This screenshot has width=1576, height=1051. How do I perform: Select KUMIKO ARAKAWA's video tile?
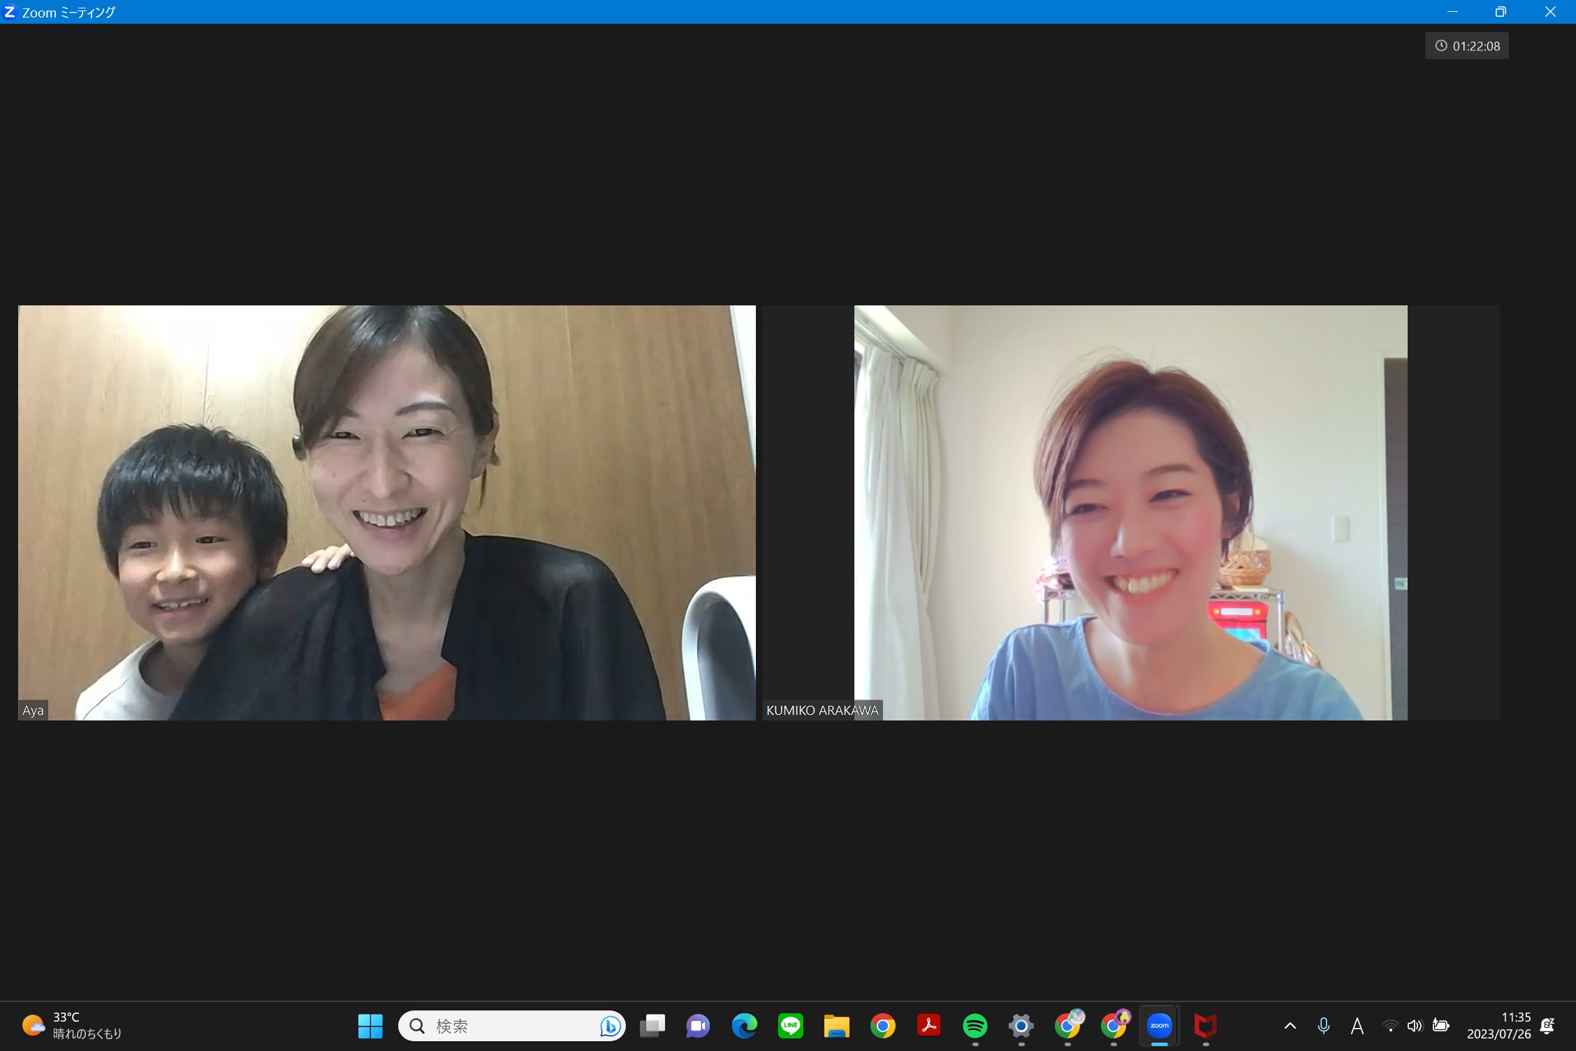coord(1131,513)
